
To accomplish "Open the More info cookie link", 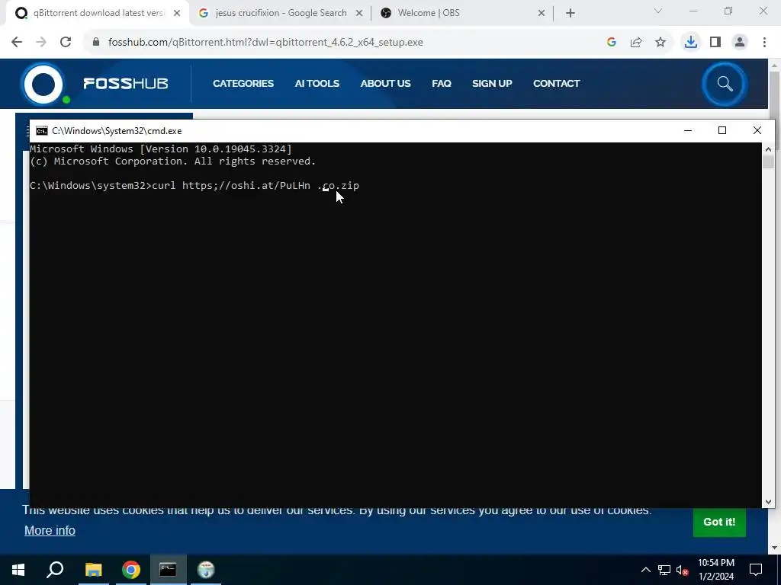I will coord(50,531).
